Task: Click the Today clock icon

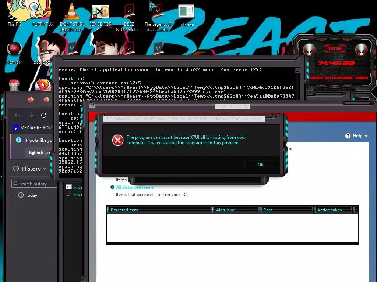Action: pos(21,195)
